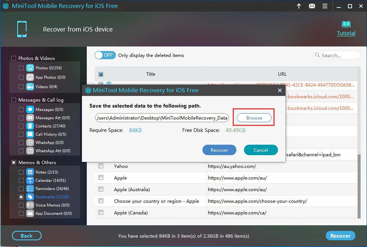The image size is (367, 247).
Task: Select Videos (0/4) in sidebar
Action: tap(46, 87)
